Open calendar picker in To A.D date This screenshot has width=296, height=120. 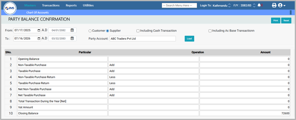coord(39,38)
